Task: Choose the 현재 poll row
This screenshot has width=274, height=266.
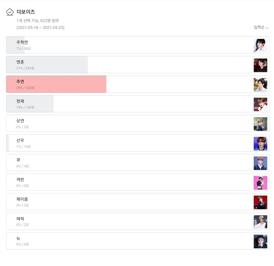Action: coord(138,104)
